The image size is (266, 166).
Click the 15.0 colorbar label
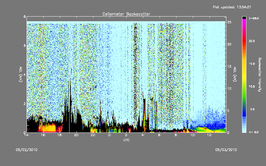point(252,64)
